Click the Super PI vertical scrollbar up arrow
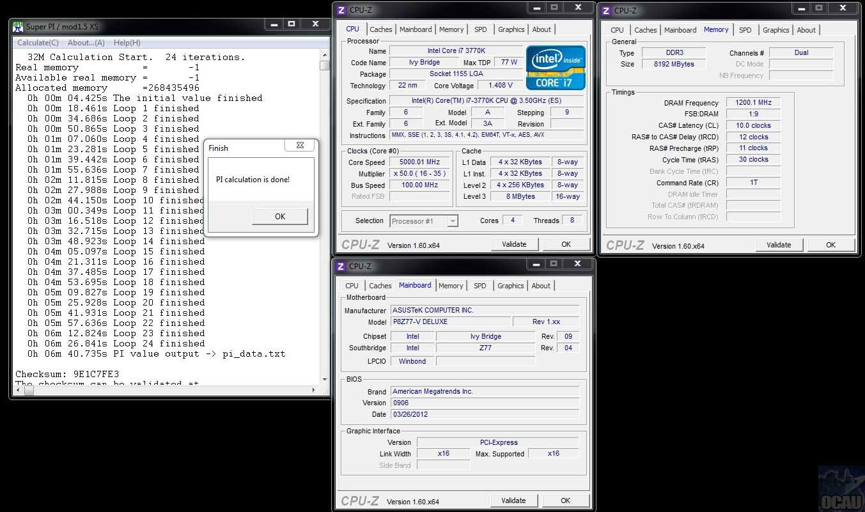This screenshot has height=512, width=865. pyautogui.click(x=325, y=55)
